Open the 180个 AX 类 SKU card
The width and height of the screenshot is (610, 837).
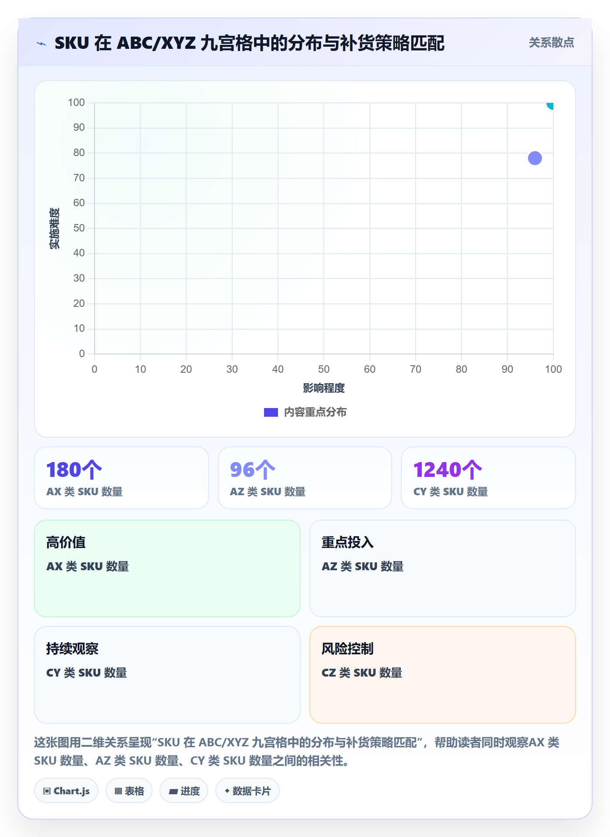122,478
